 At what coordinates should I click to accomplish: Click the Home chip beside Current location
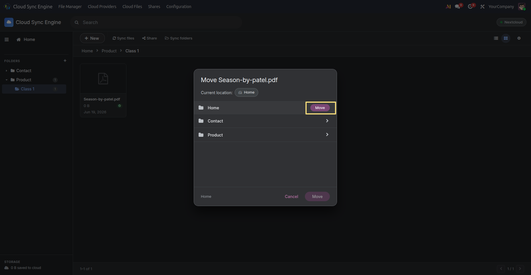[246, 92]
